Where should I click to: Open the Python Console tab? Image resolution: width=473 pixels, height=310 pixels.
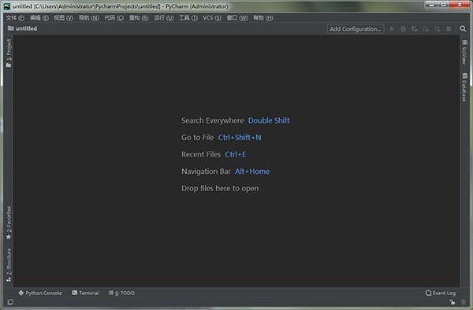pos(40,293)
